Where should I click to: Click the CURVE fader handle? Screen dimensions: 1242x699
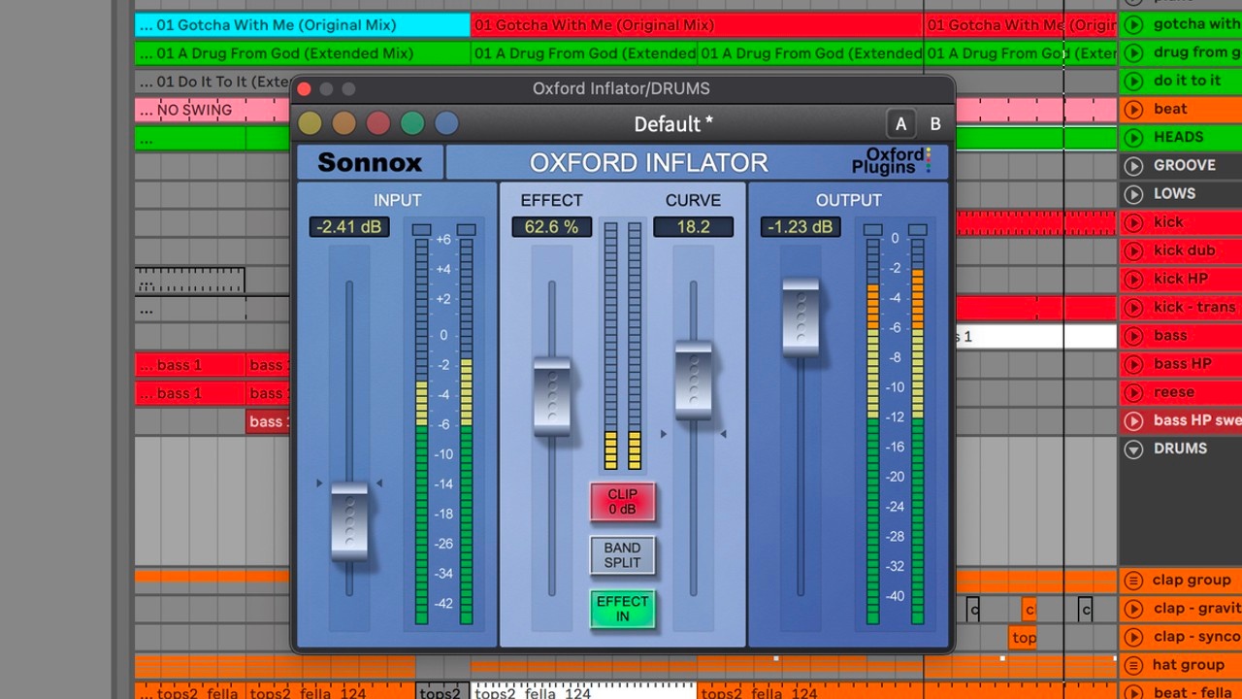point(693,380)
